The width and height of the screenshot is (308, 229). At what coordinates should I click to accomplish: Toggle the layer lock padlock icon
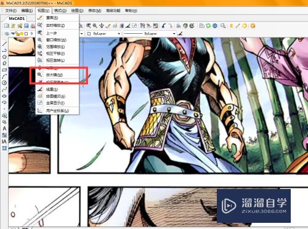(18, 34)
